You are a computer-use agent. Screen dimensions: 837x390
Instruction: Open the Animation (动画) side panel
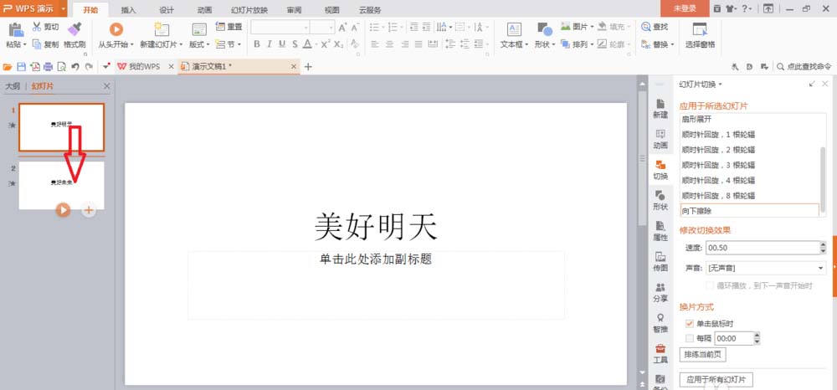click(660, 139)
